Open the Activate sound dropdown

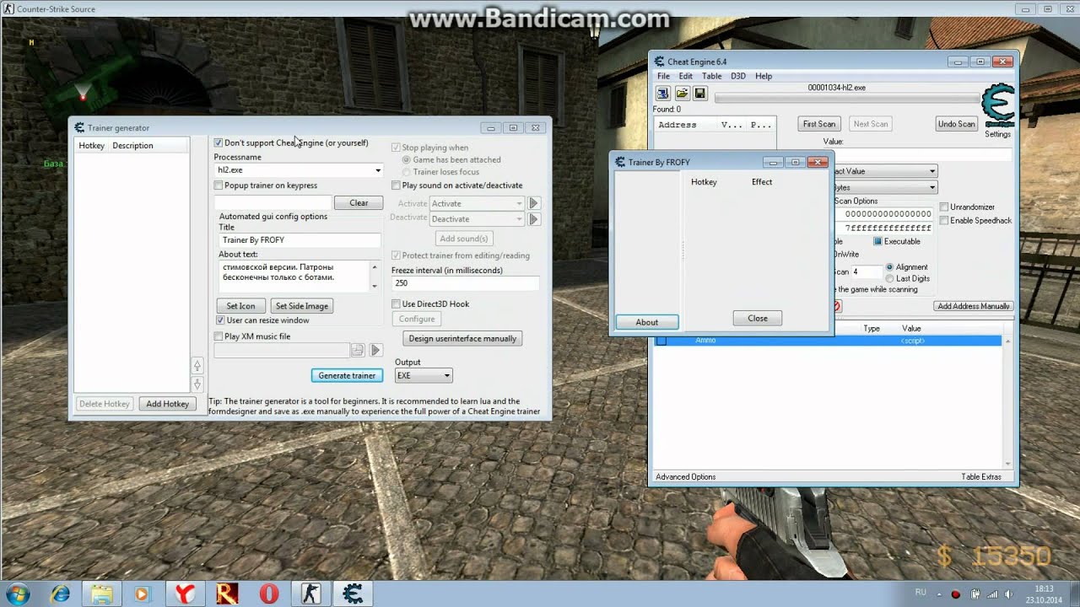coord(478,203)
